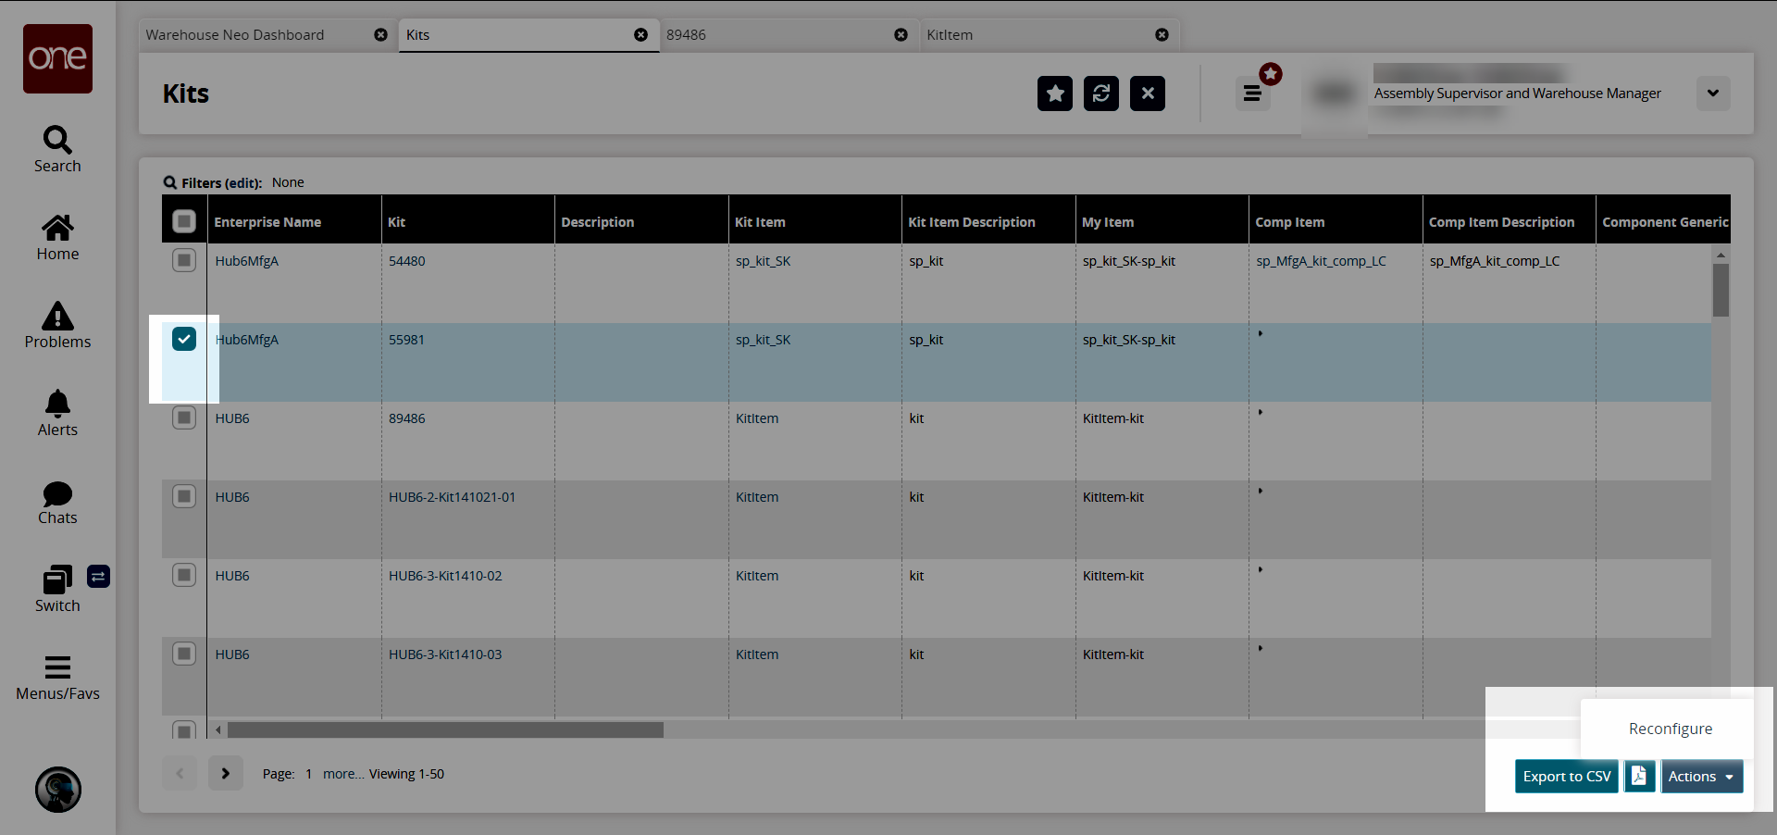Switch to the Warehouse Neo Dashboard tab
The height and width of the screenshot is (835, 1777).
click(x=235, y=35)
